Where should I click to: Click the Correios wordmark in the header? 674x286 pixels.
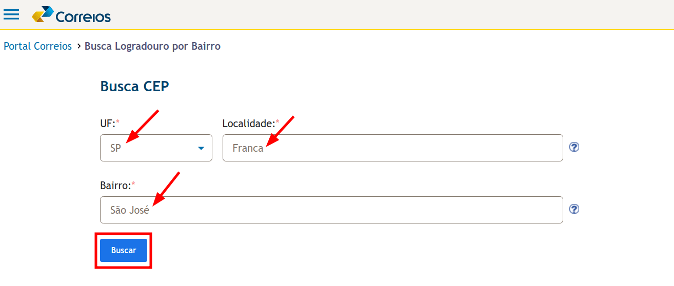tap(83, 17)
